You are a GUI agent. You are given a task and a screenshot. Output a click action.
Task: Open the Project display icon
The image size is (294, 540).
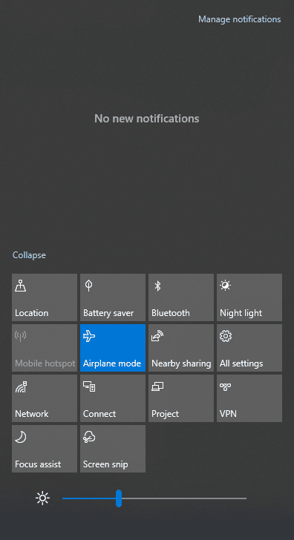pos(157,386)
